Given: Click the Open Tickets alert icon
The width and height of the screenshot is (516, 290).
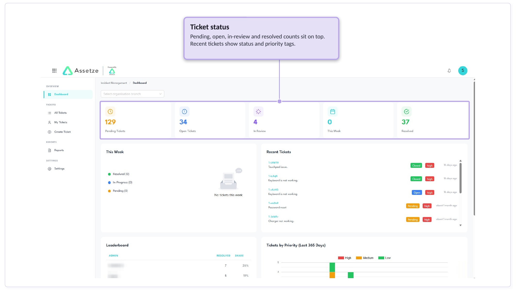Looking at the screenshot, I should coord(184,112).
